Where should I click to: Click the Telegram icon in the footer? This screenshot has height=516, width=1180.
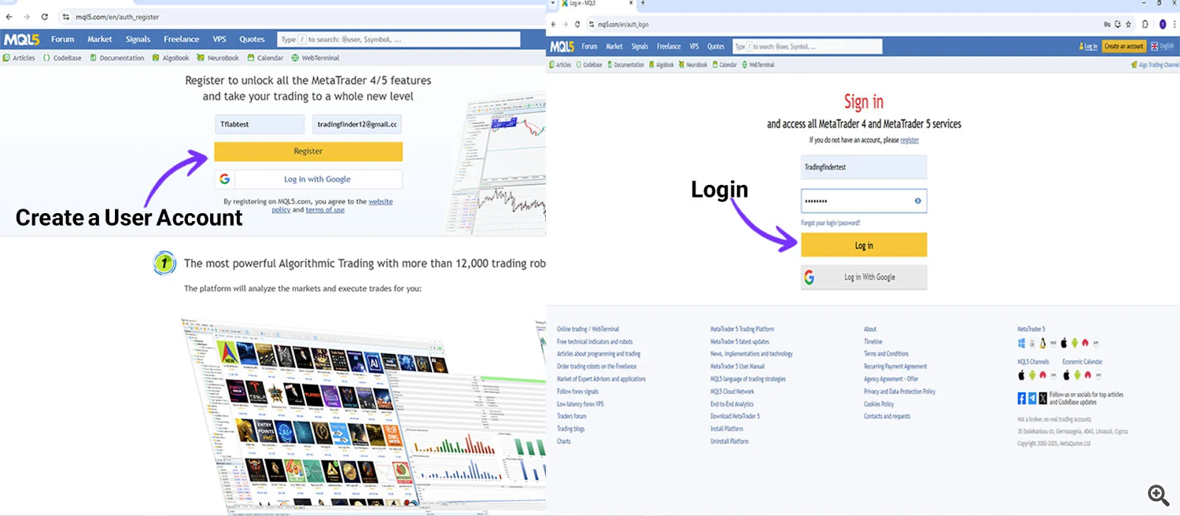(x=1032, y=398)
